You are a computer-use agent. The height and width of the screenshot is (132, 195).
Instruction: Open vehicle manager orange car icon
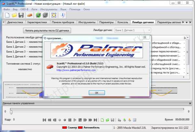30,15
